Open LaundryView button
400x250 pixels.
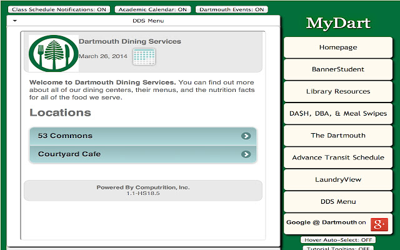[x=338, y=179]
